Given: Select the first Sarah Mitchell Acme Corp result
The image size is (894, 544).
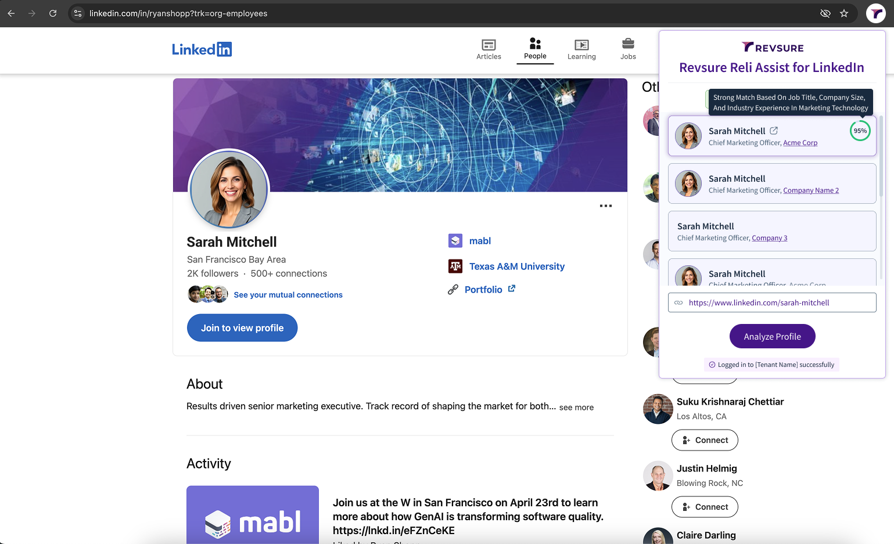Looking at the screenshot, I should (772, 136).
